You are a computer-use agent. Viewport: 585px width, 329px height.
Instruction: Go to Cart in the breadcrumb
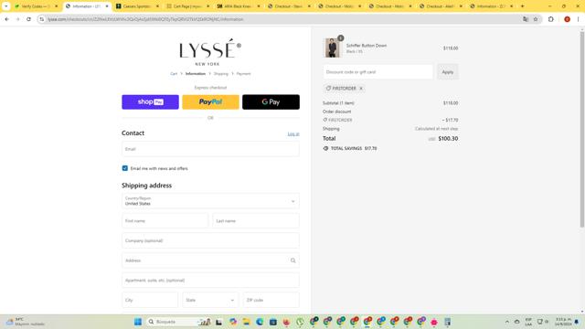pos(174,74)
